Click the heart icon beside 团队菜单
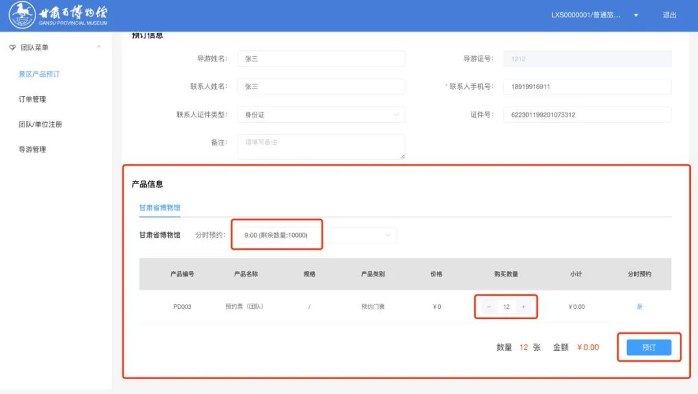 coord(12,48)
